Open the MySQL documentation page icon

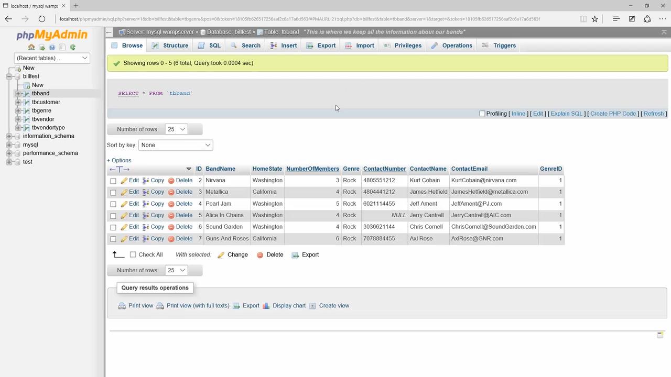coord(62,47)
